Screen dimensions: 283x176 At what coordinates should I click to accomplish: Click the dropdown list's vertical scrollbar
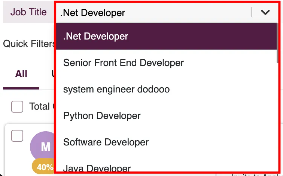tap(277, 43)
